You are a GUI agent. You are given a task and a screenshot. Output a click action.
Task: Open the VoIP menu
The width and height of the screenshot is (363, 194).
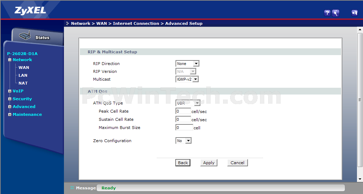point(18,91)
